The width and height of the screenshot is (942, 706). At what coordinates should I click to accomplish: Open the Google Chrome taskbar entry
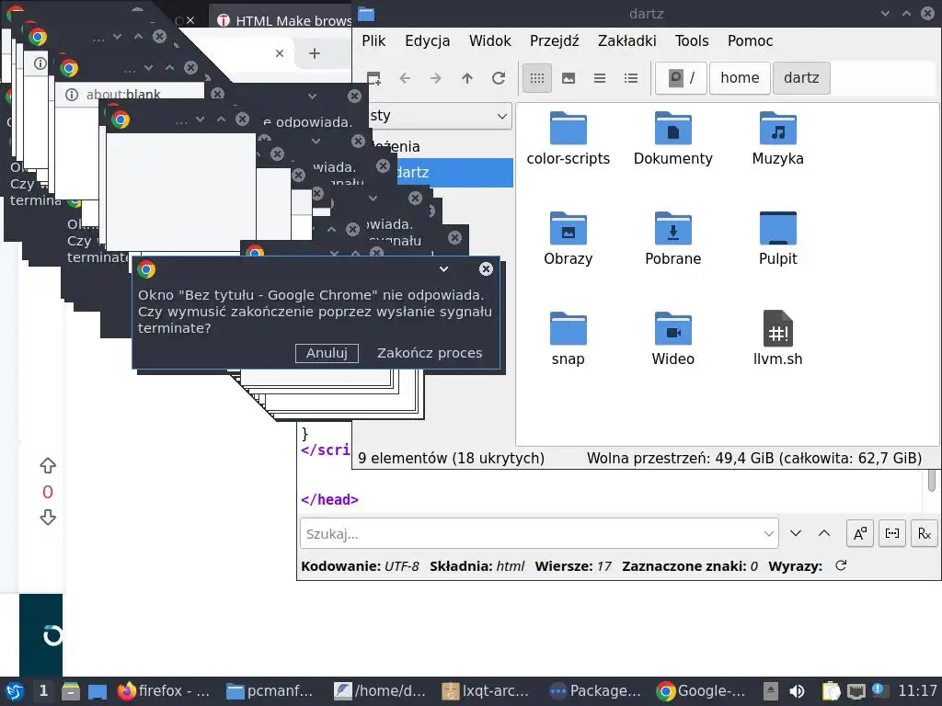pyautogui.click(x=701, y=691)
